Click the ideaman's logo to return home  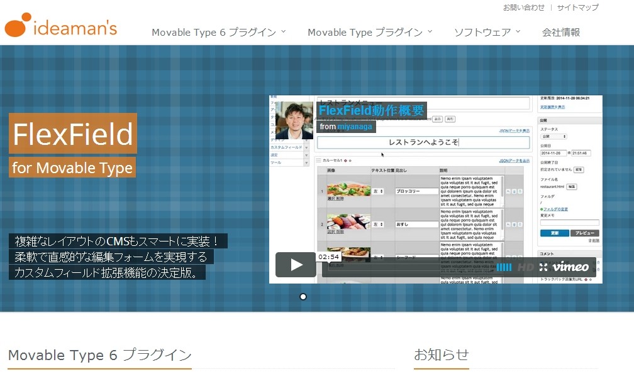coord(60,26)
